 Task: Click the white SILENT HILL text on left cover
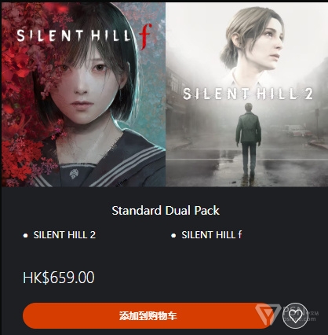(74, 36)
